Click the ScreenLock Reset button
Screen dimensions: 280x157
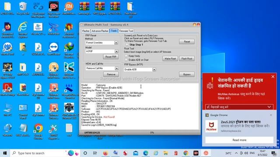click(x=187, y=41)
